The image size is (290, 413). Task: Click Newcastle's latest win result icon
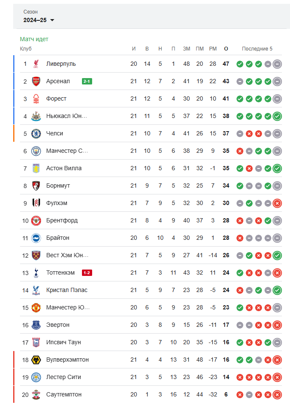click(x=277, y=116)
